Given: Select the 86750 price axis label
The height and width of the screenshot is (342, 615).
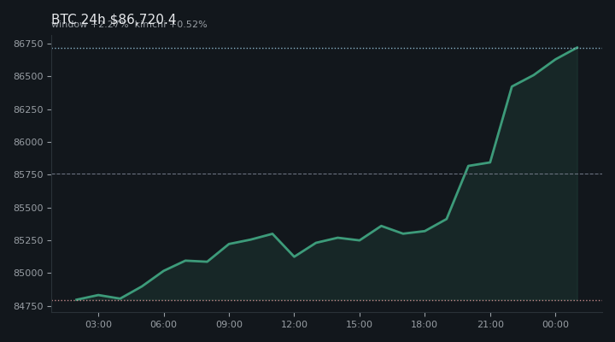Looking at the screenshot, I should click(28, 44).
